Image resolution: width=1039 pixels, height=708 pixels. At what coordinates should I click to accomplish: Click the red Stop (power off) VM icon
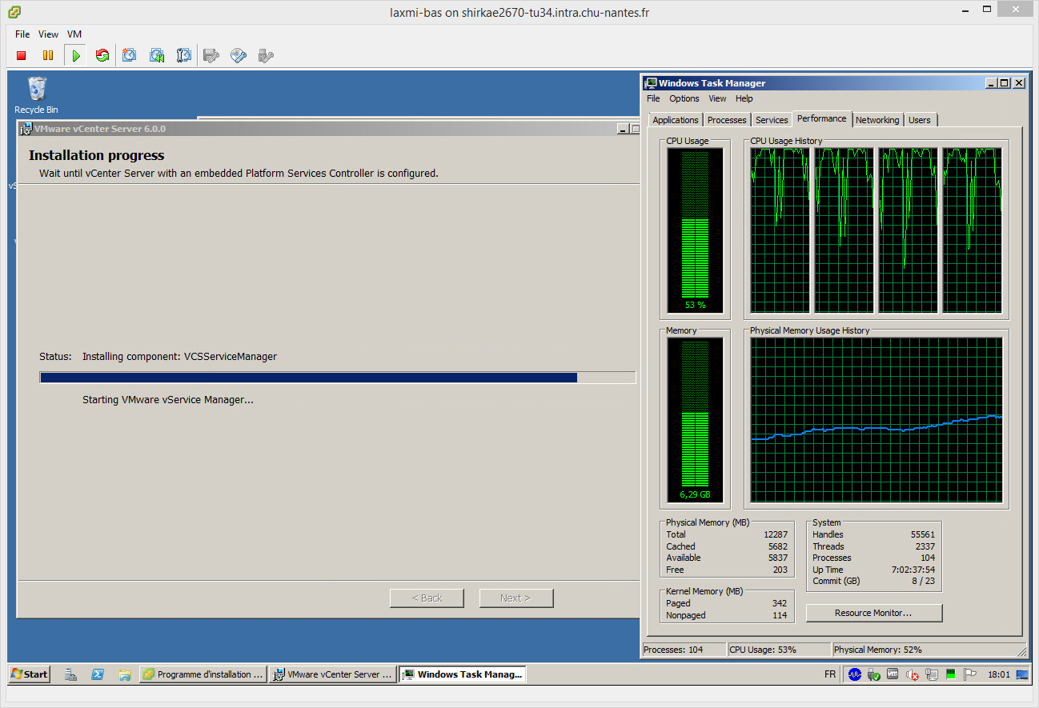tap(22, 55)
